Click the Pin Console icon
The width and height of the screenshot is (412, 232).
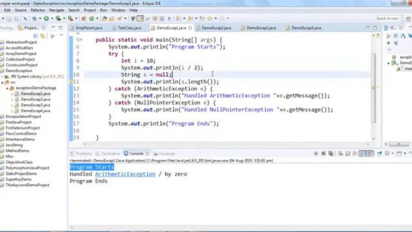[380, 153]
